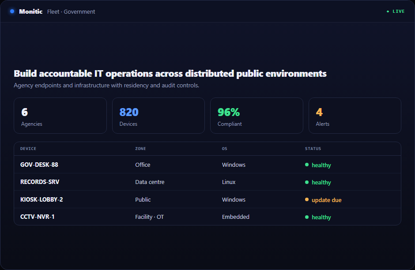Sort by the STATUS column header
Screen dimensions: 415x270
pos(313,149)
